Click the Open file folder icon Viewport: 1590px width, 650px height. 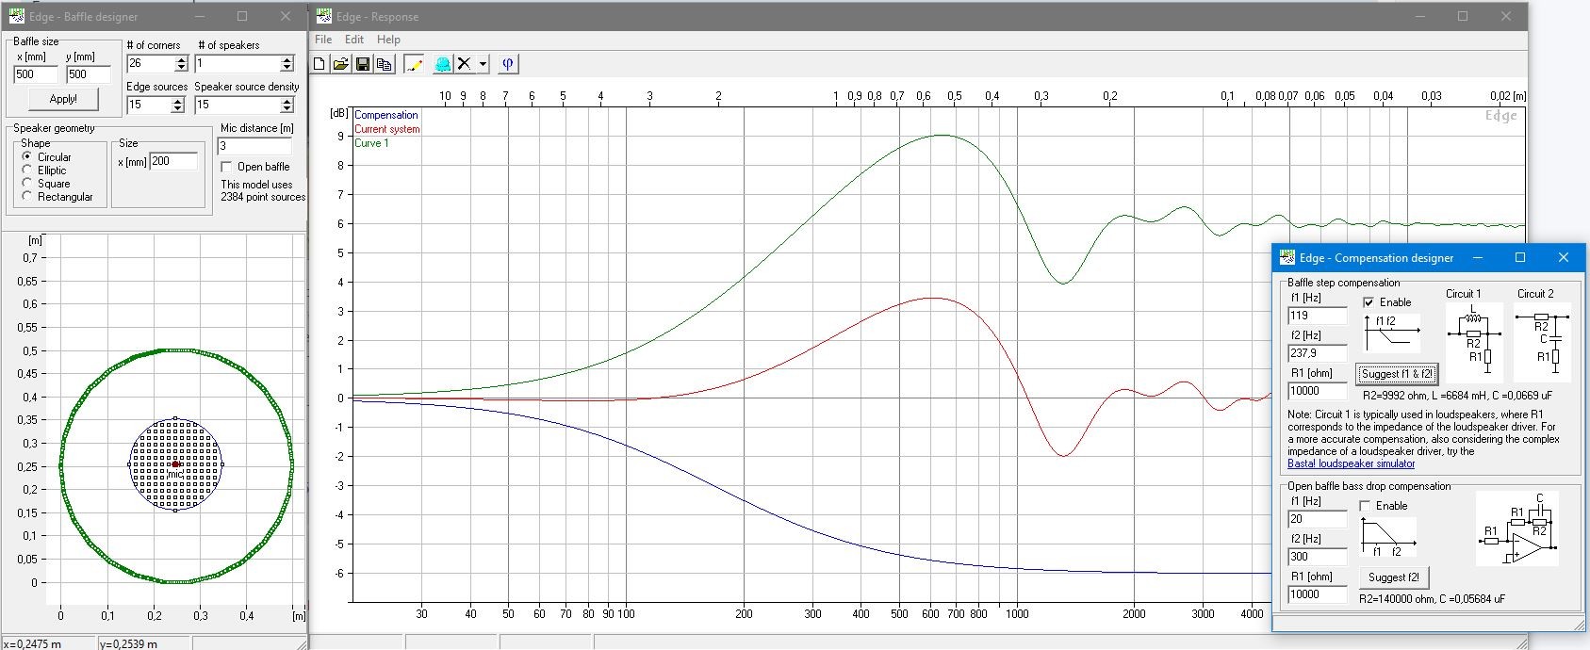coord(341,64)
